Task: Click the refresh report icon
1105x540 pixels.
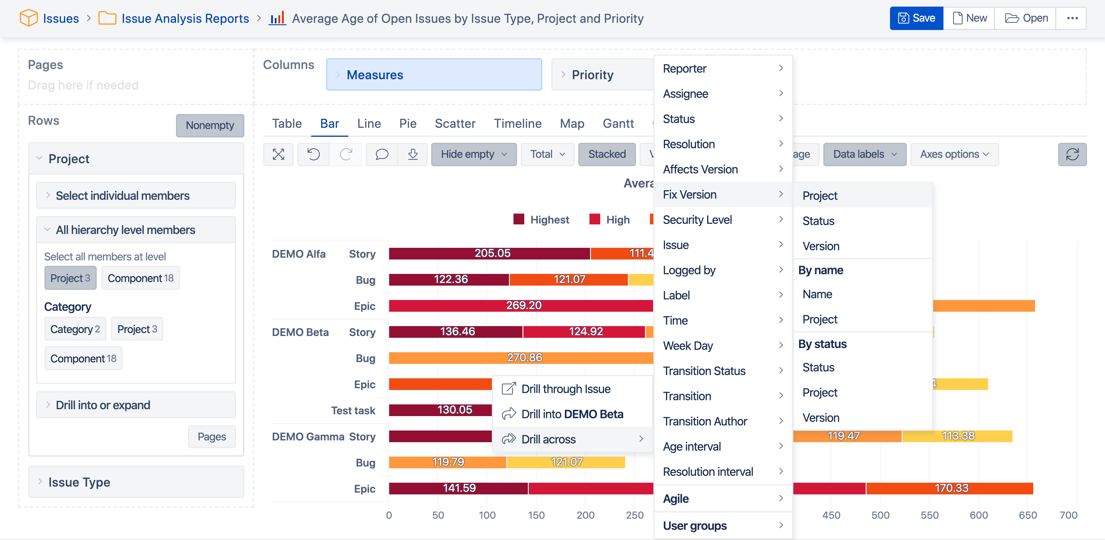Action: click(x=1072, y=154)
